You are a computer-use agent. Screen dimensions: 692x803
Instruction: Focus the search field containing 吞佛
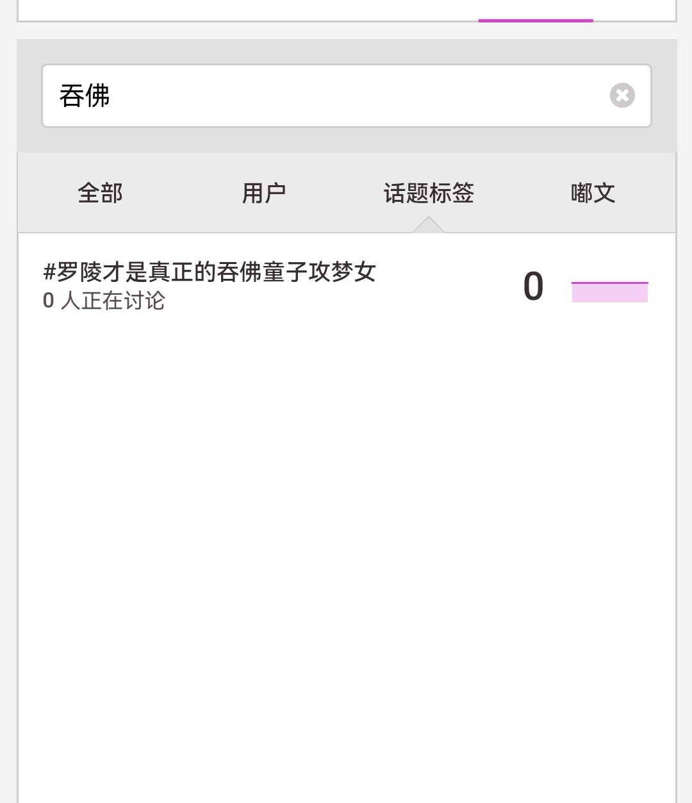tap(347, 95)
